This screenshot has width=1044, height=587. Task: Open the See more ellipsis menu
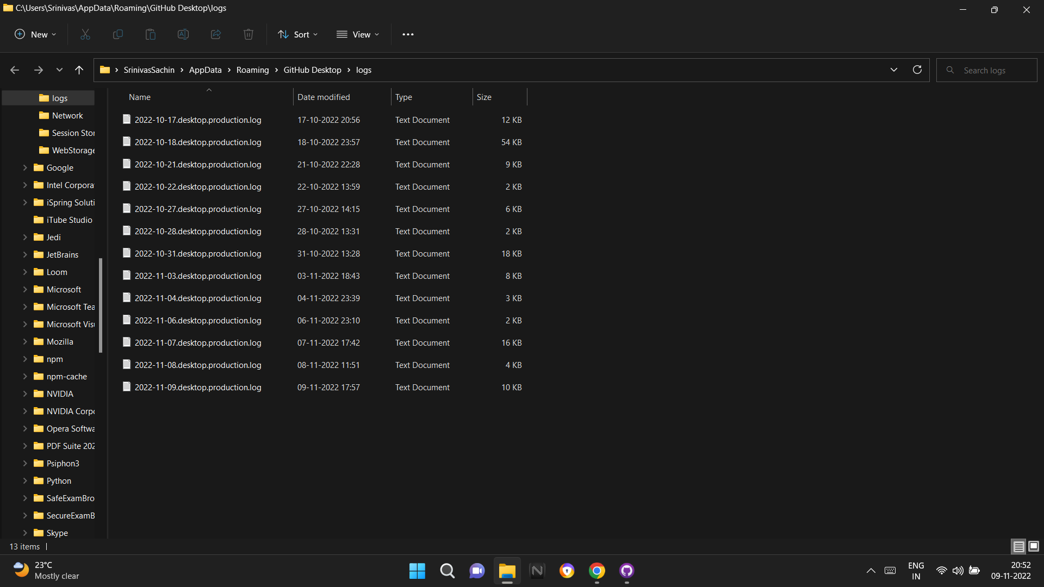pyautogui.click(x=408, y=34)
